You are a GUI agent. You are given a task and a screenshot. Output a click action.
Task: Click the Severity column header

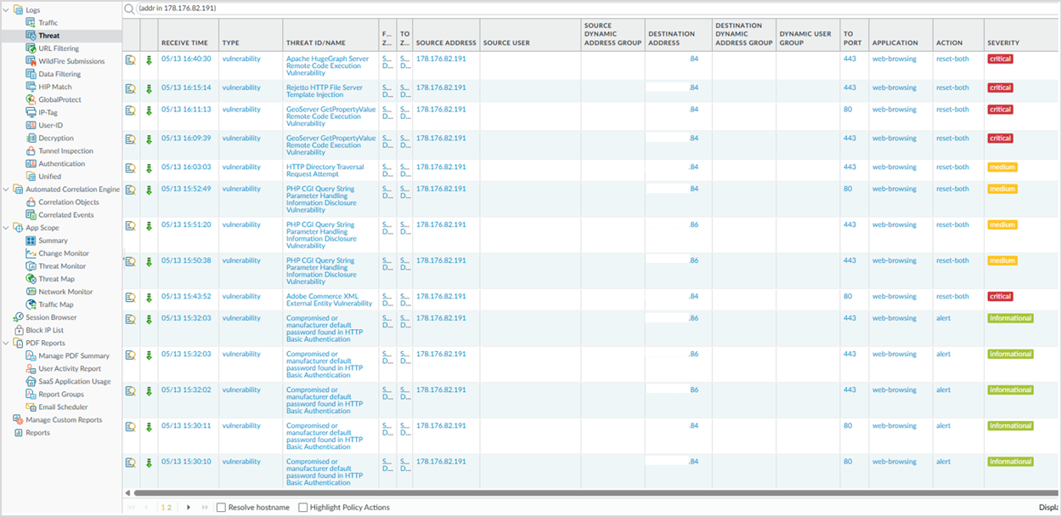coord(1003,43)
